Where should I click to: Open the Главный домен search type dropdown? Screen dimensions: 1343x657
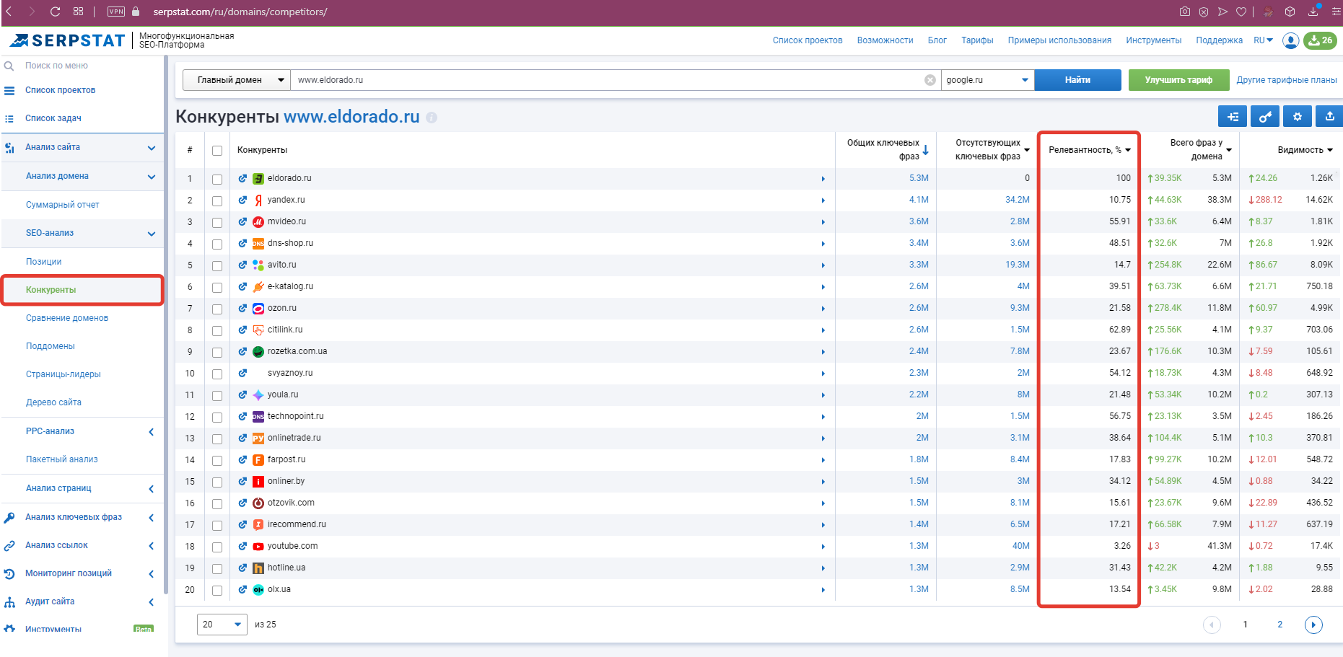pos(237,80)
